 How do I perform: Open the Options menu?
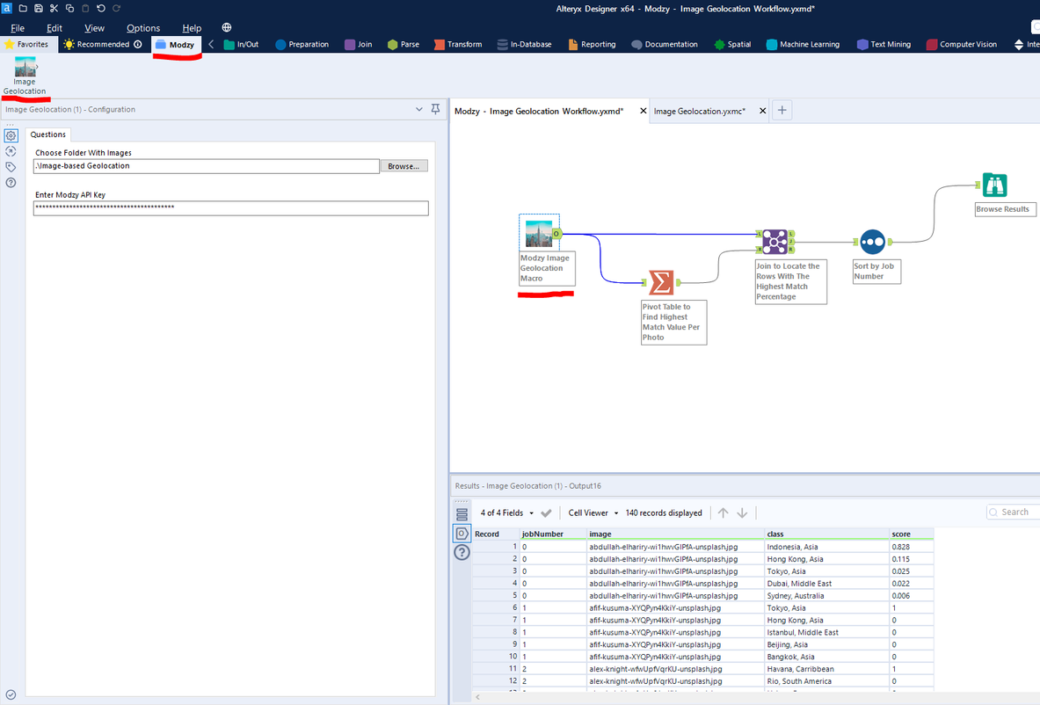click(x=142, y=27)
